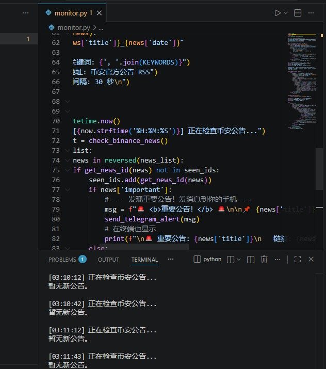Switch to the PROBLEMS tab
Viewport: 326px width, 369px height.
[x=62, y=260]
